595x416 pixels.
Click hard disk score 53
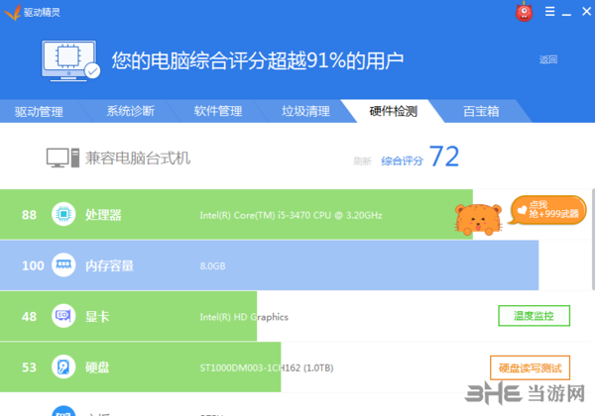pyautogui.click(x=29, y=367)
